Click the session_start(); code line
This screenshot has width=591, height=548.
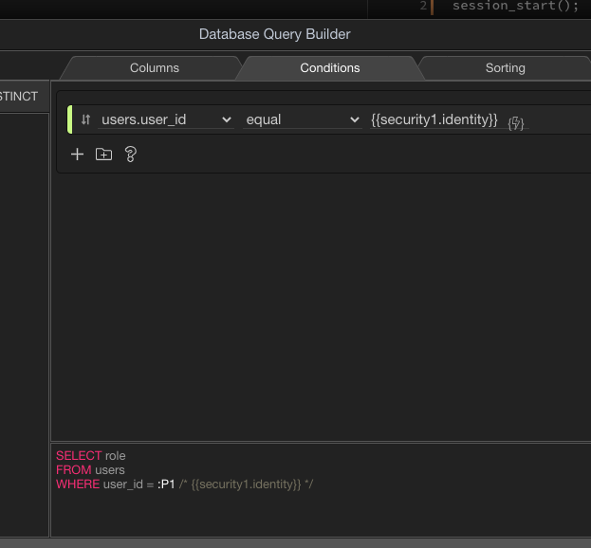515,6
